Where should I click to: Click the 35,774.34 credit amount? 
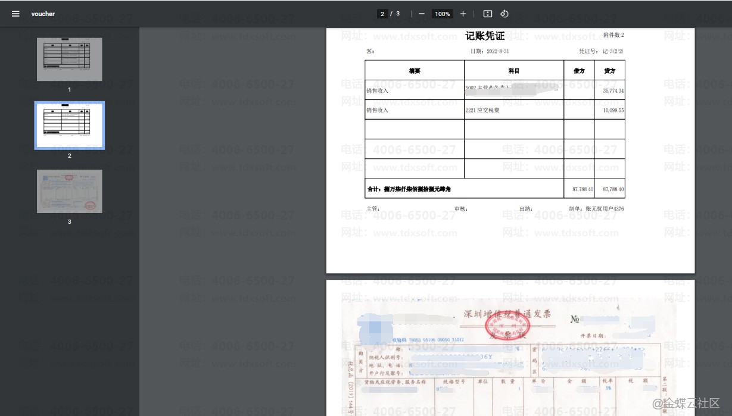(x=613, y=91)
